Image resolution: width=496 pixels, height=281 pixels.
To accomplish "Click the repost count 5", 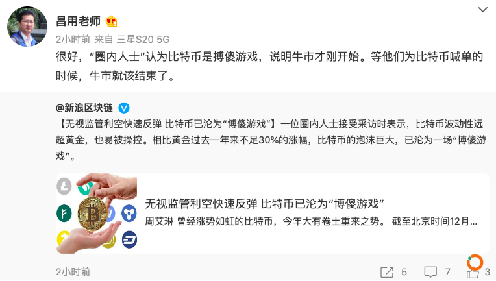I will 404,272.
